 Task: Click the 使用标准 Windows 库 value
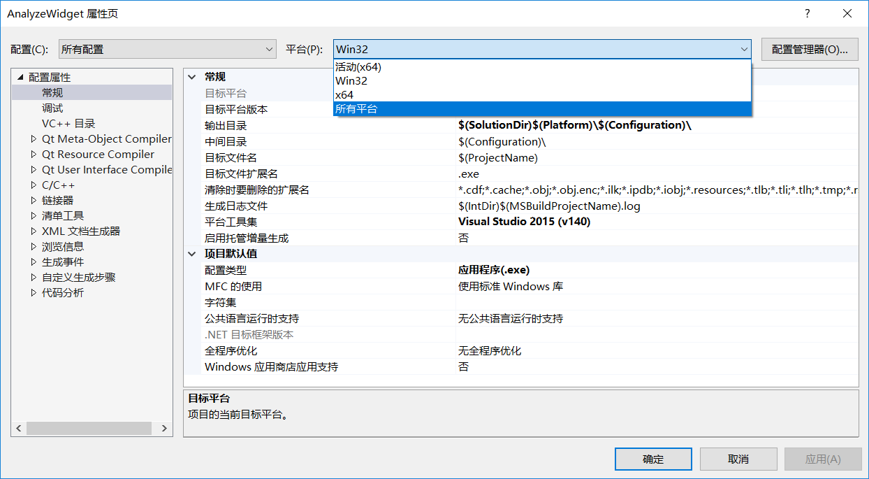[x=511, y=286]
